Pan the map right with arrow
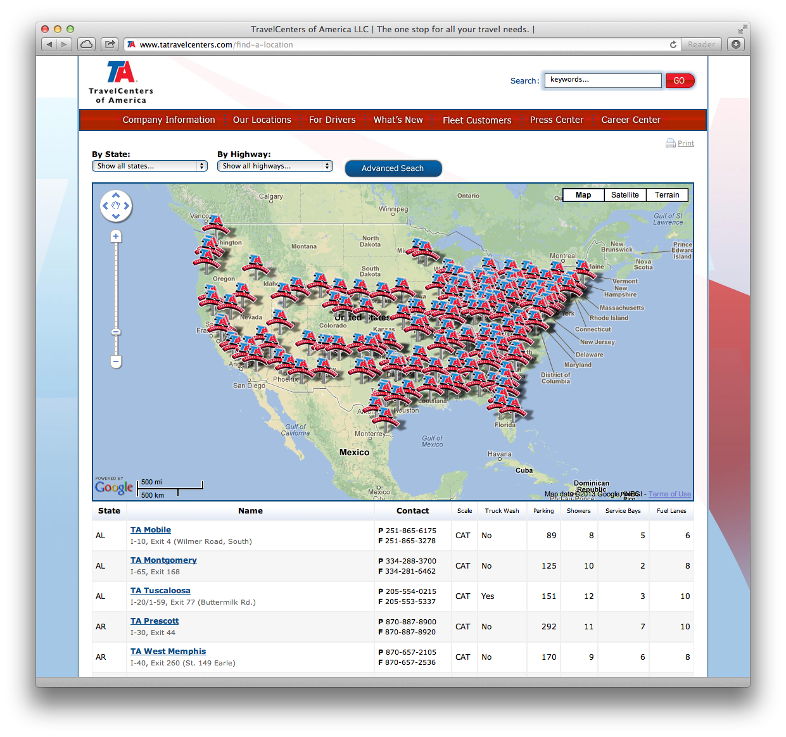The width and height of the screenshot is (786, 737). [127, 206]
